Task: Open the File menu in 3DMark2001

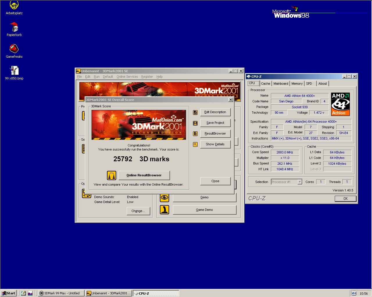Action: pos(79,77)
